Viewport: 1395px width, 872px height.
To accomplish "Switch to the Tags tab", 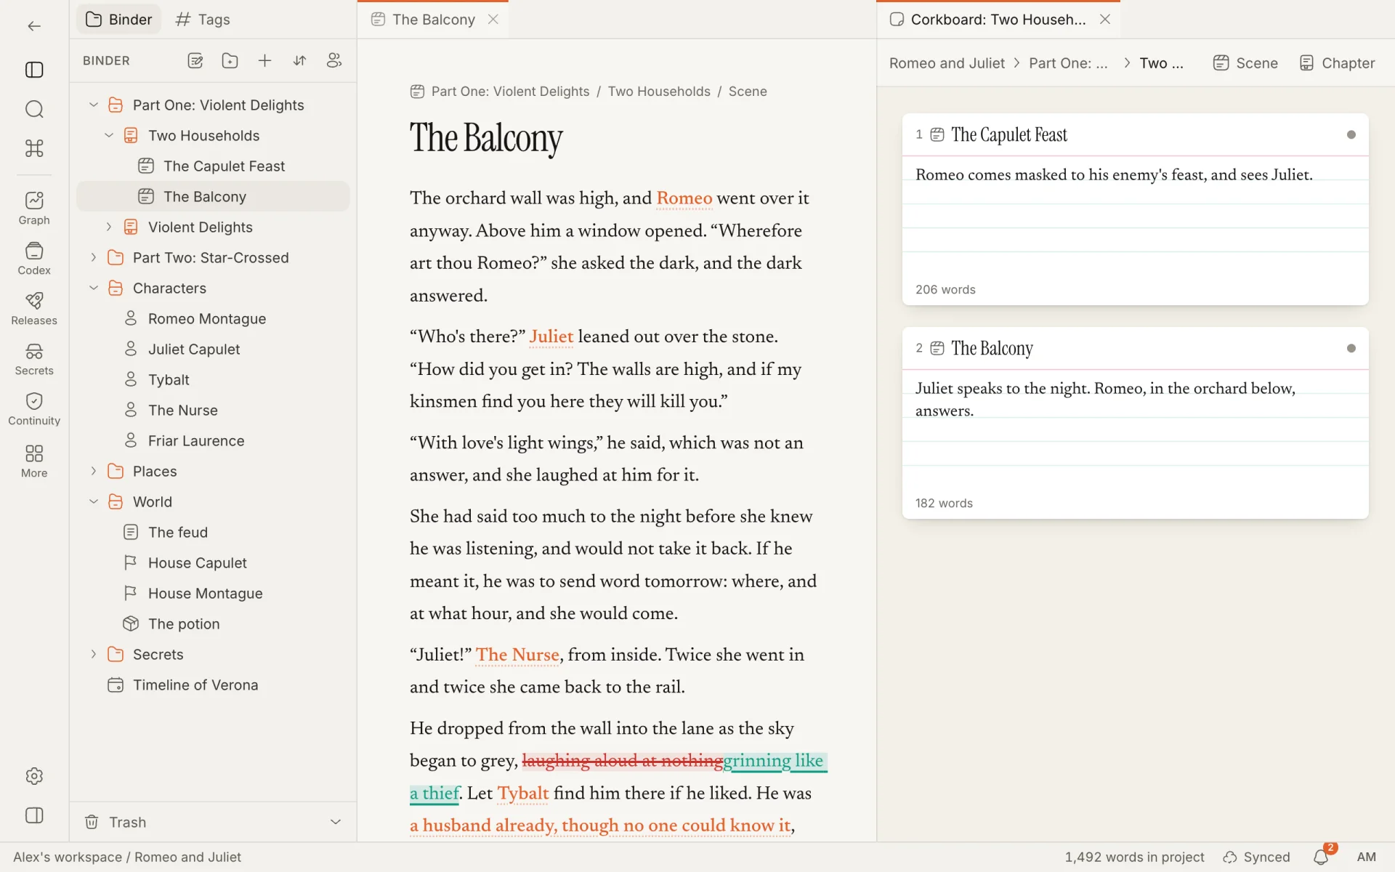I will (203, 20).
